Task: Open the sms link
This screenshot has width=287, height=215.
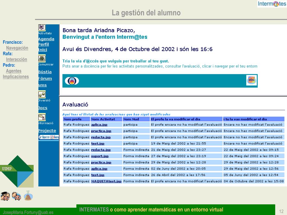Action: (43, 85)
